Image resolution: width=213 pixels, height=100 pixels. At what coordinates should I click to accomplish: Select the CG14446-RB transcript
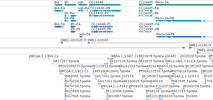[106, 11]
